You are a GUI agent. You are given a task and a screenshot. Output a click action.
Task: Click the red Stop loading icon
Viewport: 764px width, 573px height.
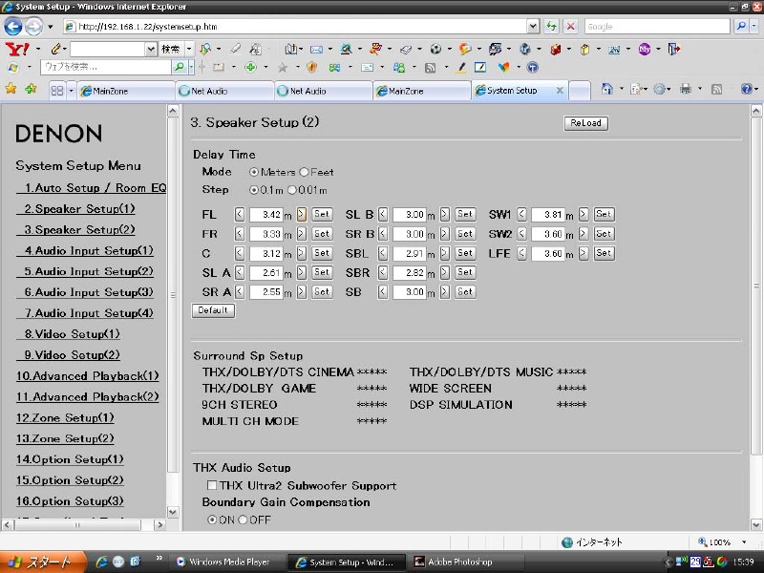(x=570, y=27)
